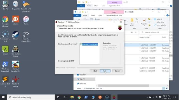Viewport: 179px width, 100px height.
Task: Click Select all in Downloads ribbon
Action: [x=158, y=19]
